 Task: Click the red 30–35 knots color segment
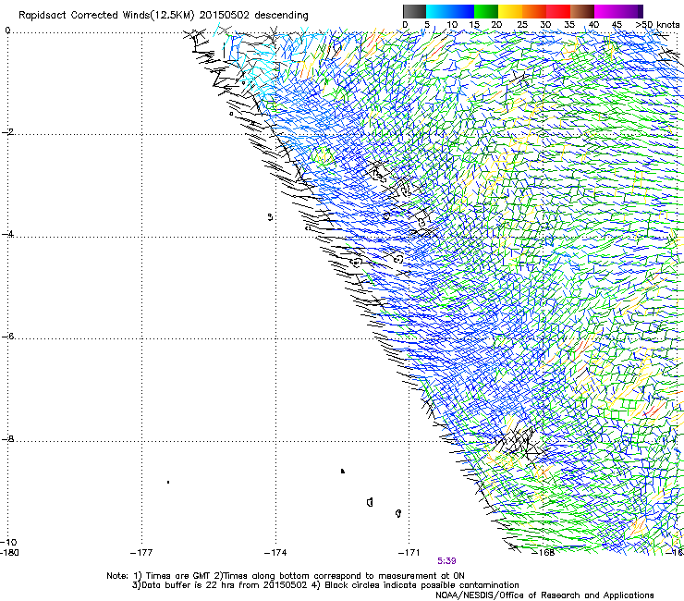point(558,11)
